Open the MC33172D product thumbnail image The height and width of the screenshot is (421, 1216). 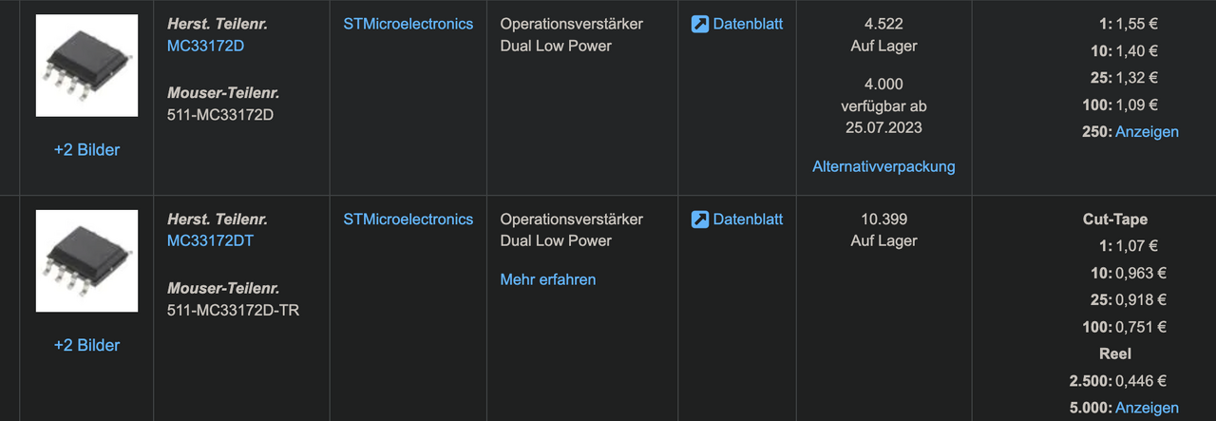86,66
